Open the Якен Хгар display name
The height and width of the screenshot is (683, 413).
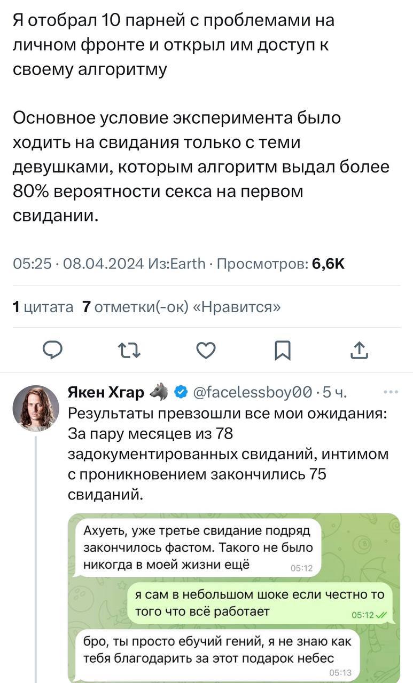pyautogui.click(x=105, y=393)
